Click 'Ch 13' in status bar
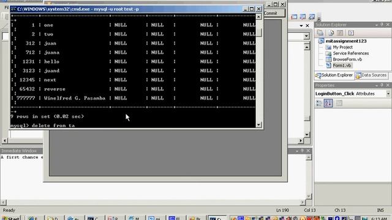Viewport: 392px width, 220px height. pyautogui.click(x=340, y=210)
